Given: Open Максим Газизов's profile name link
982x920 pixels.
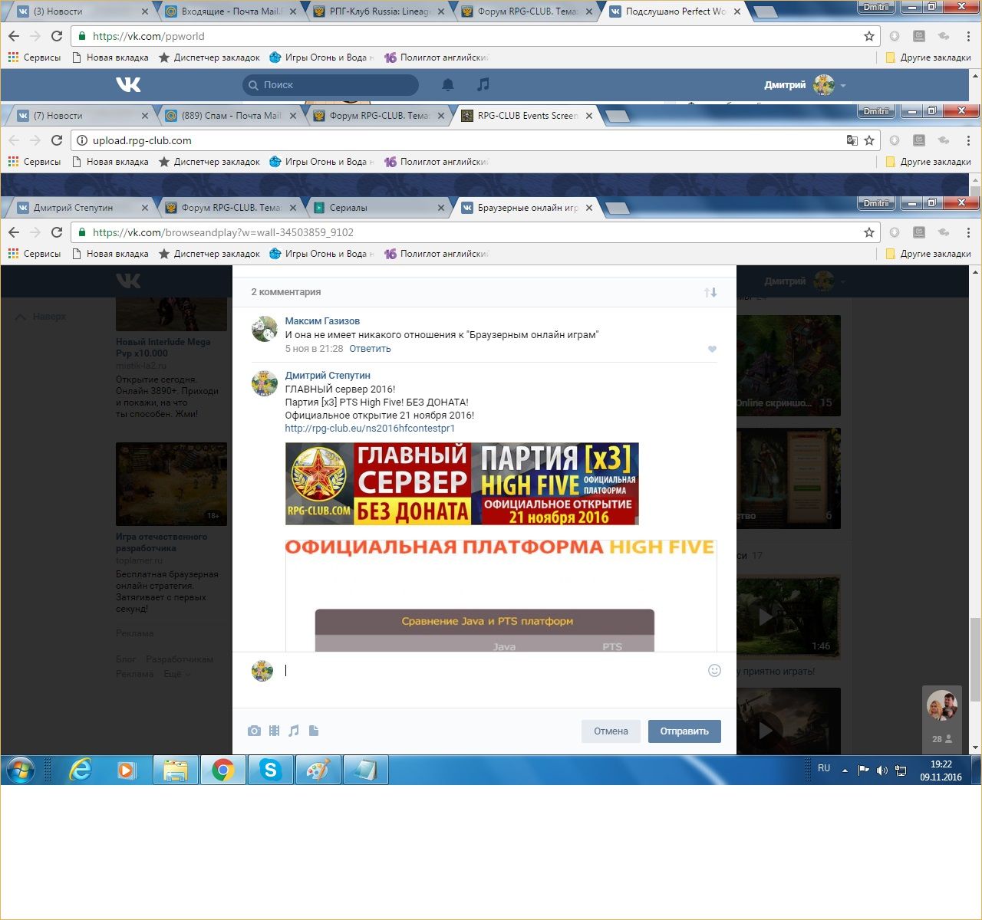Looking at the screenshot, I should point(322,321).
